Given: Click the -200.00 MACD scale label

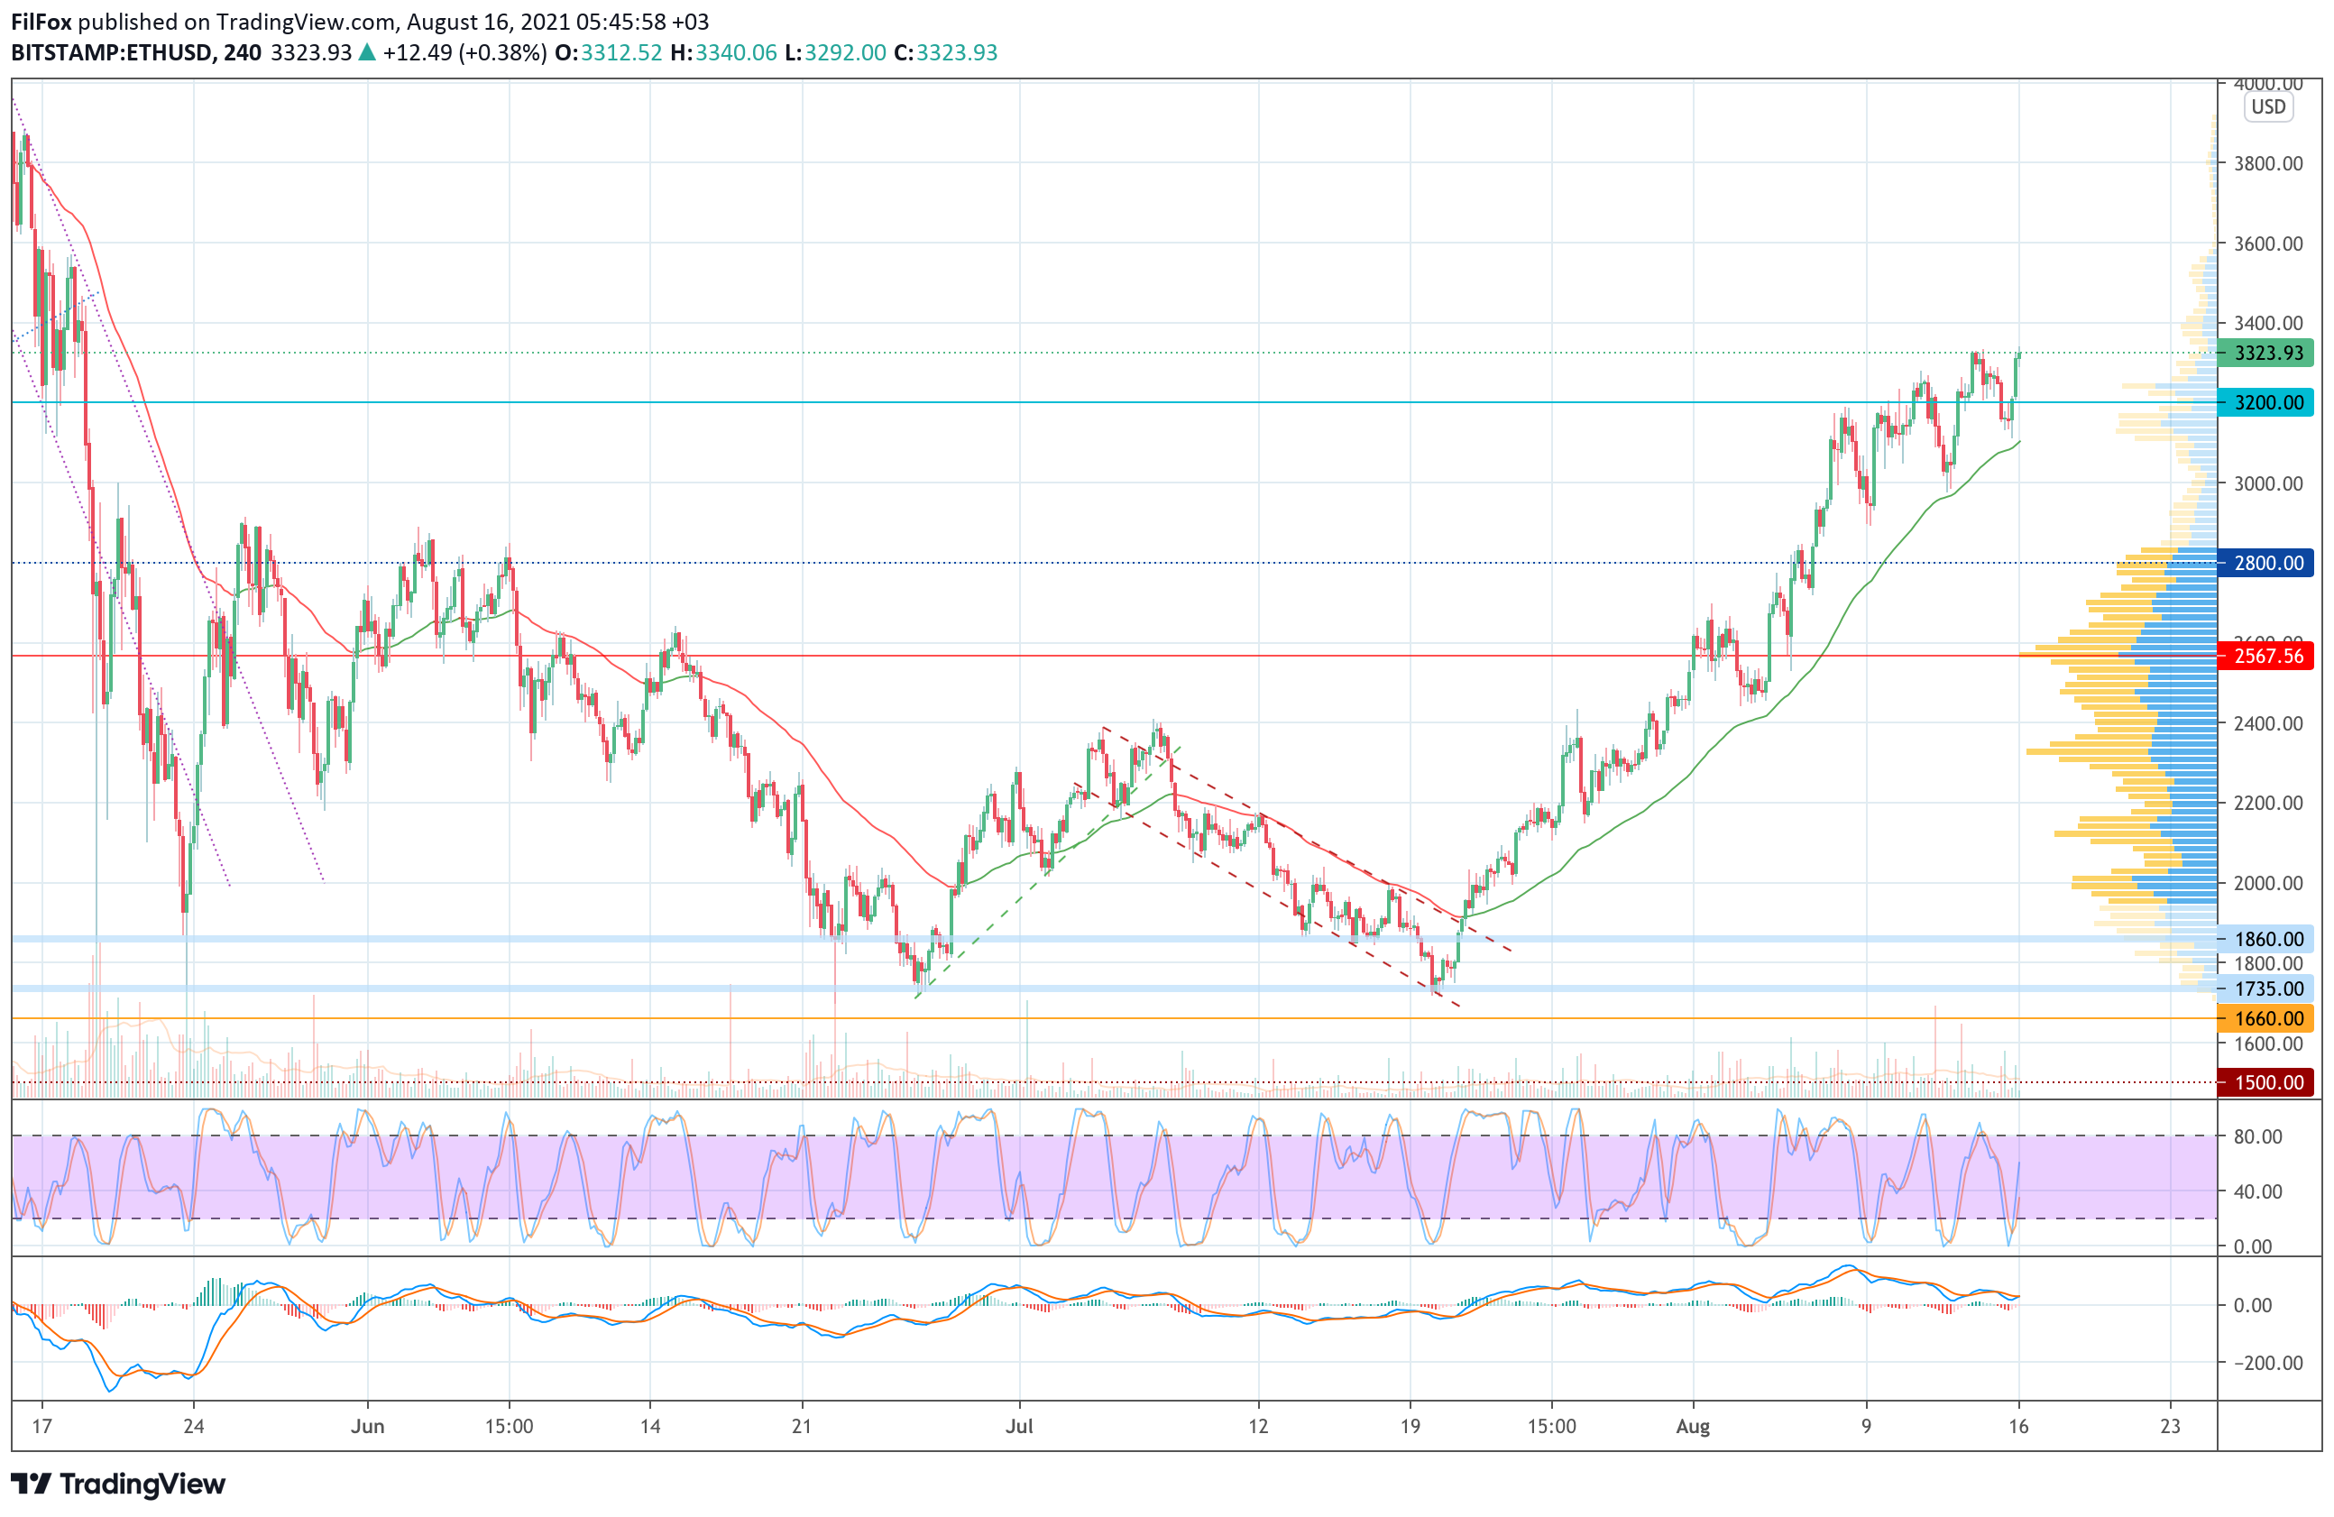Looking at the screenshot, I should pyautogui.click(x=2267, y=1363).
